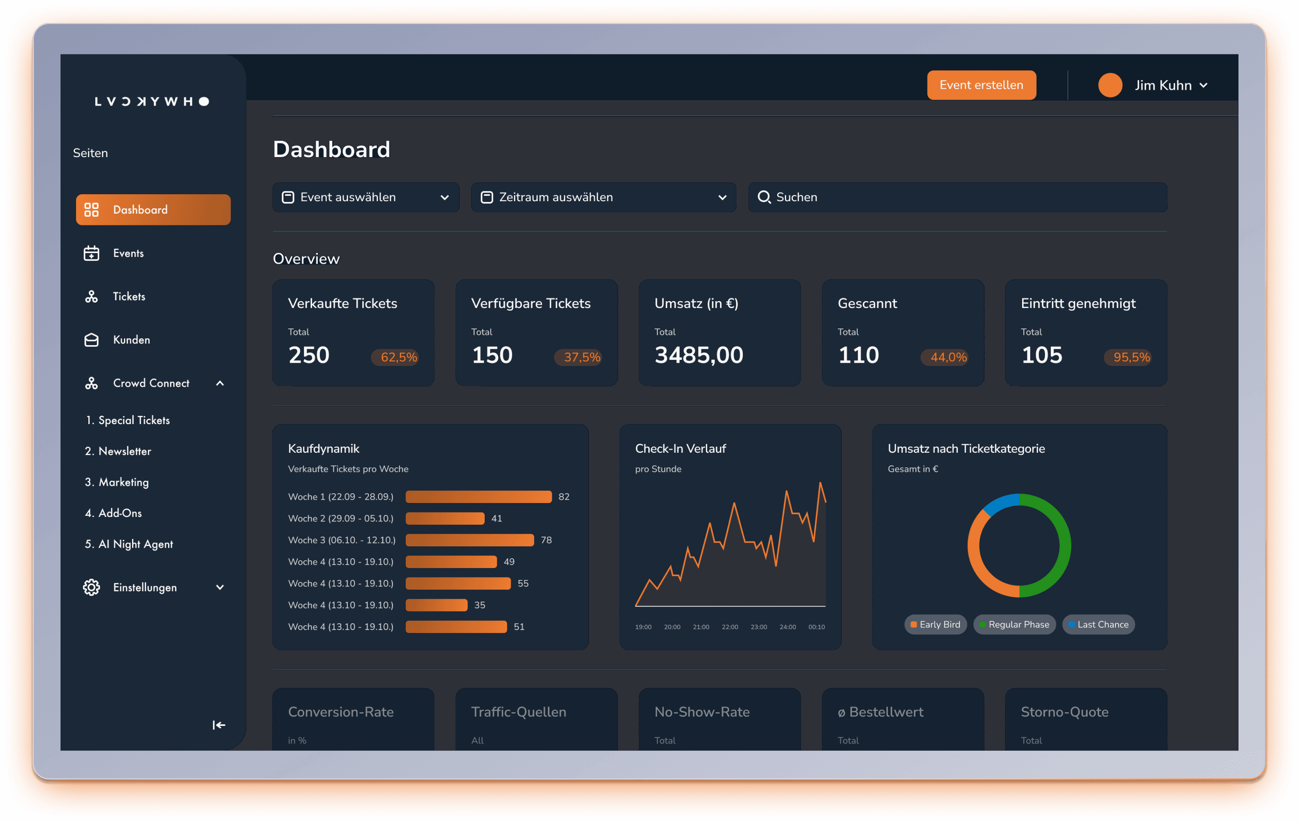Click the Tickets icon in sidebar
Image resolution: width=1299 pixels, height=822 pixels.
(91, 296)
